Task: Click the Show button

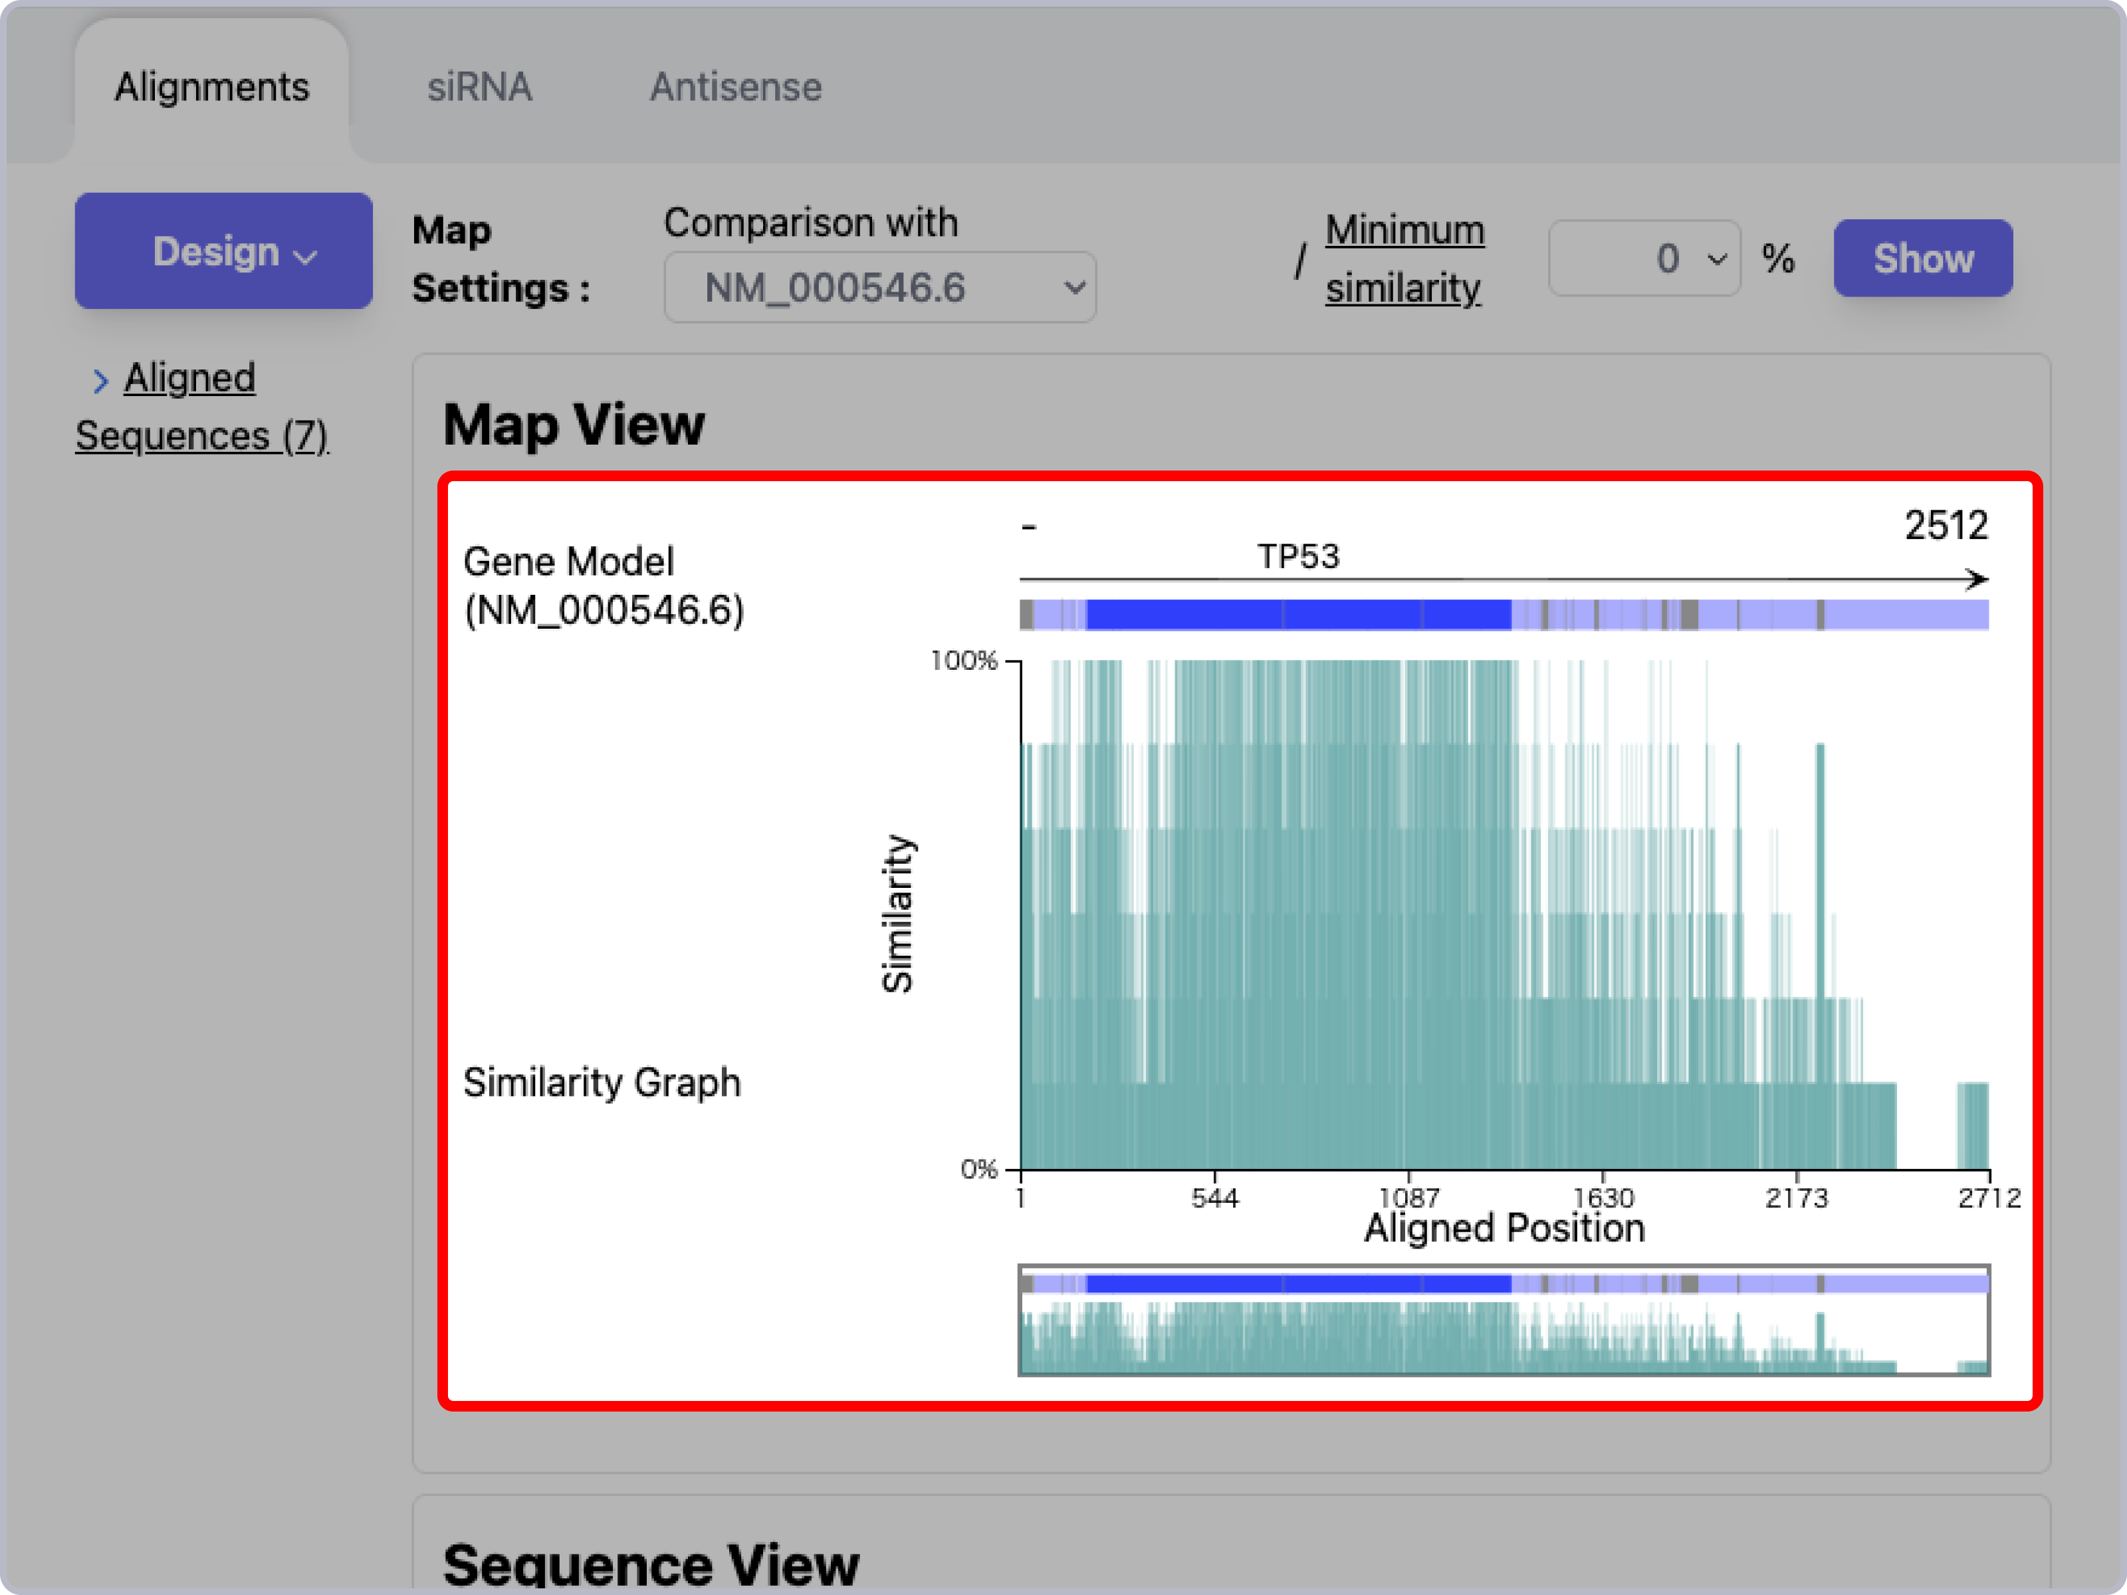Action: [1922, 258]
